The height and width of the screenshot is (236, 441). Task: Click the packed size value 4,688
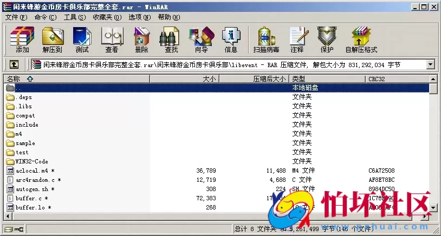(277, 180)
